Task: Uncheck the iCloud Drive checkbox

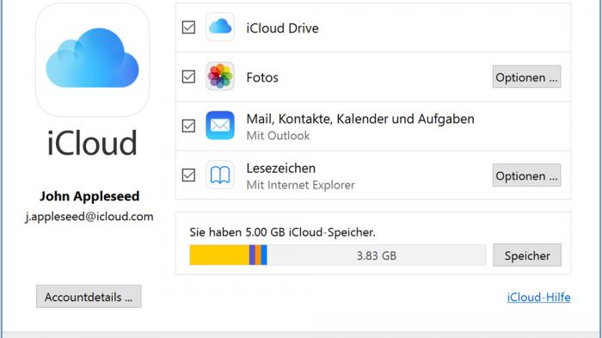Action: 188,28
